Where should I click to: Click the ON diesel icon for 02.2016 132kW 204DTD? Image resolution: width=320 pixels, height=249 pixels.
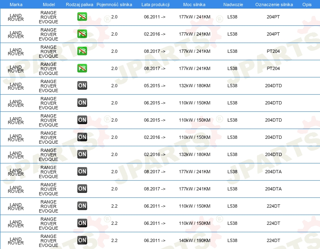pos(82,154)
